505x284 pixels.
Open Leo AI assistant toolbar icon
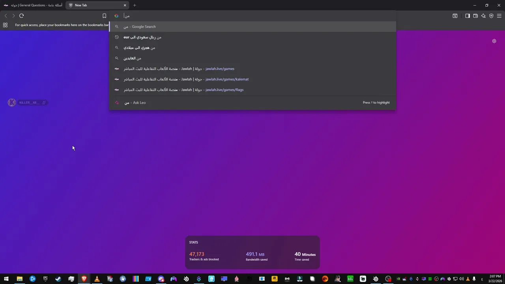click(x=483, y=16)
